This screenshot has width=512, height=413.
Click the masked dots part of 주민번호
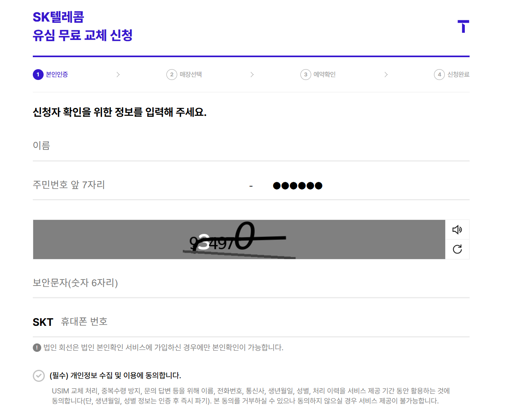coord(298,186)
